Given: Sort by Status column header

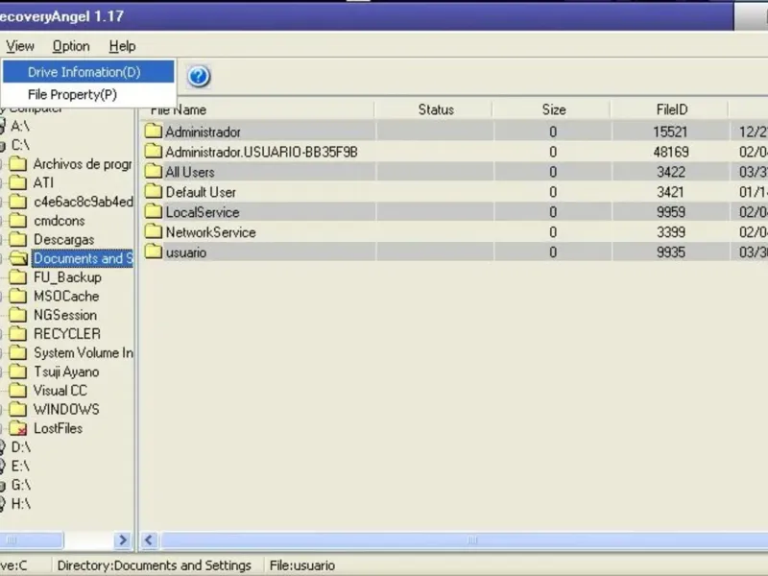Looking at the screenshot, I should [x=434, y=109].
